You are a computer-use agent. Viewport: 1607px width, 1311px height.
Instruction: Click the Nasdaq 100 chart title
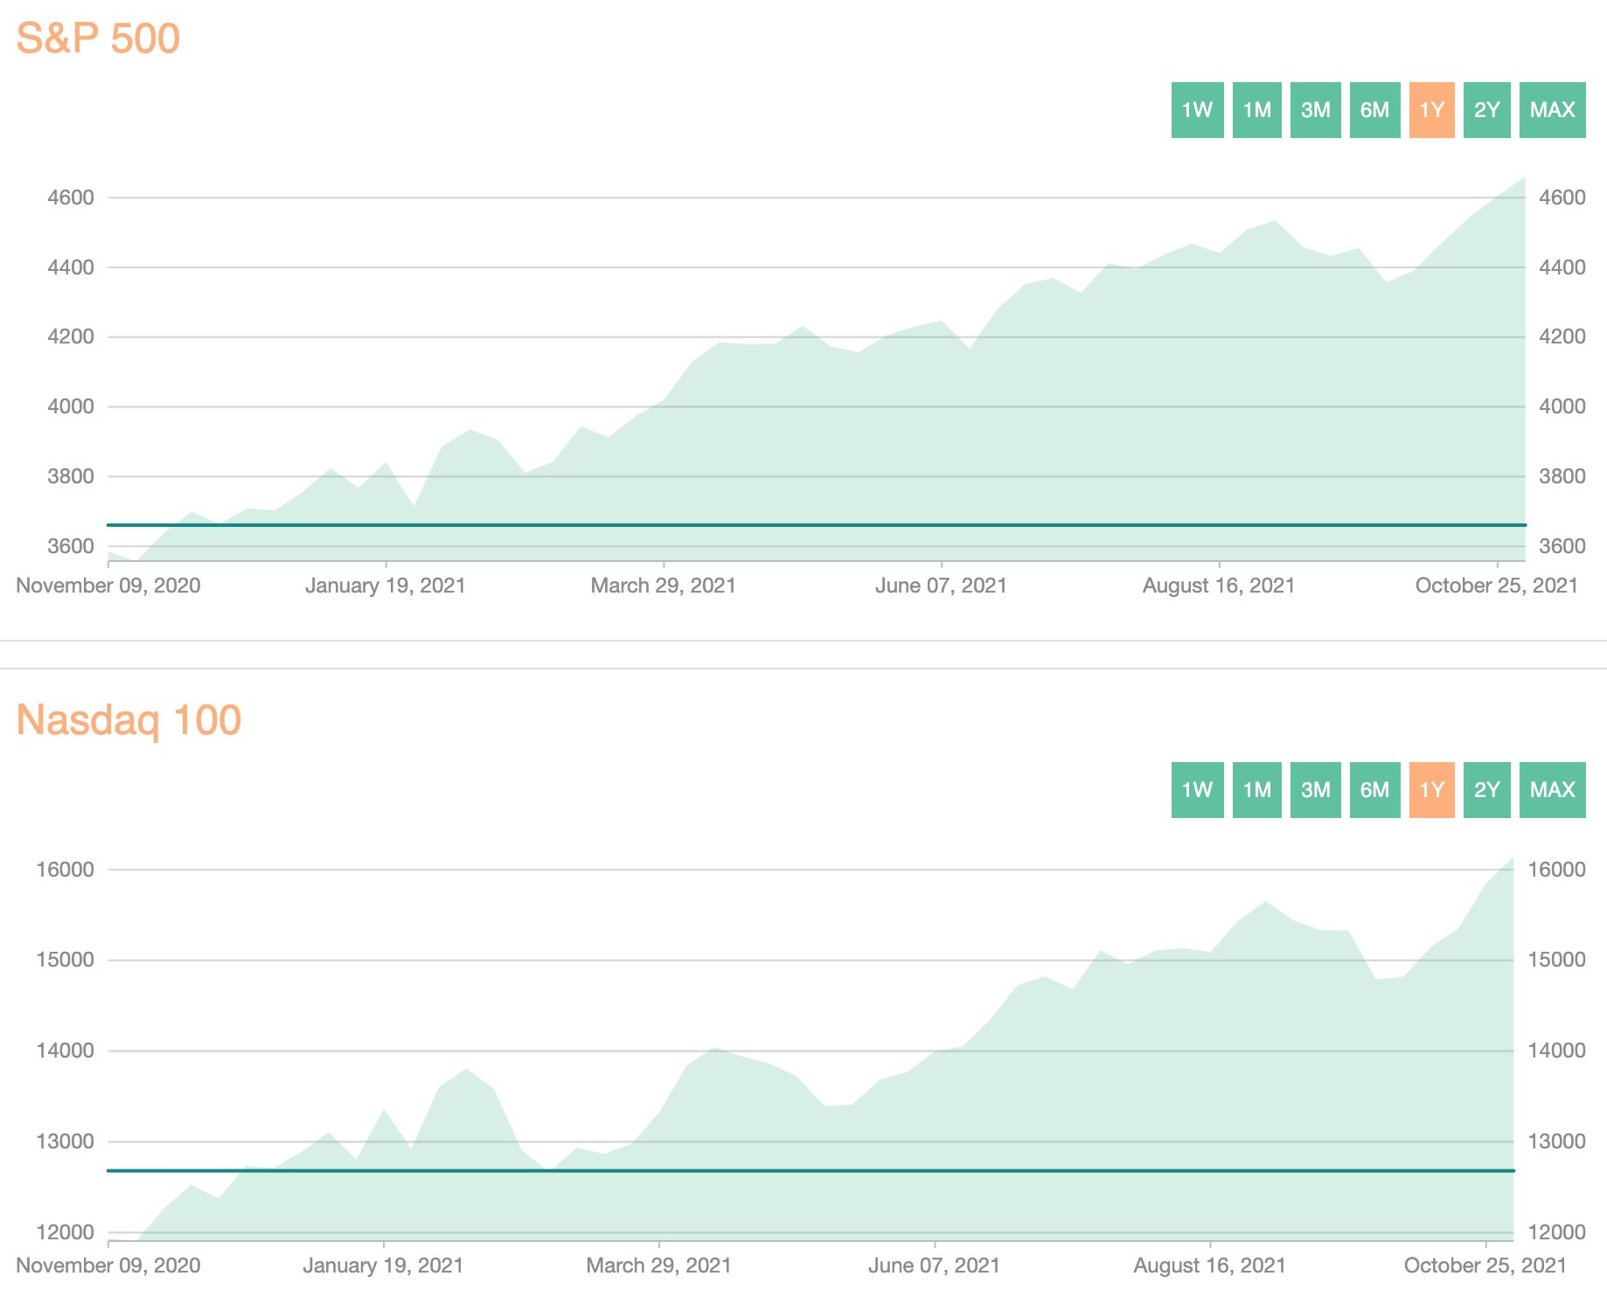(x=129, y=720)
